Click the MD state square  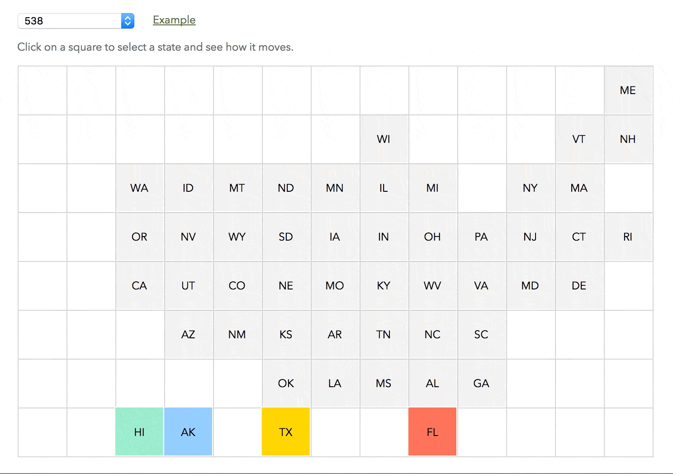click(530, 285)
